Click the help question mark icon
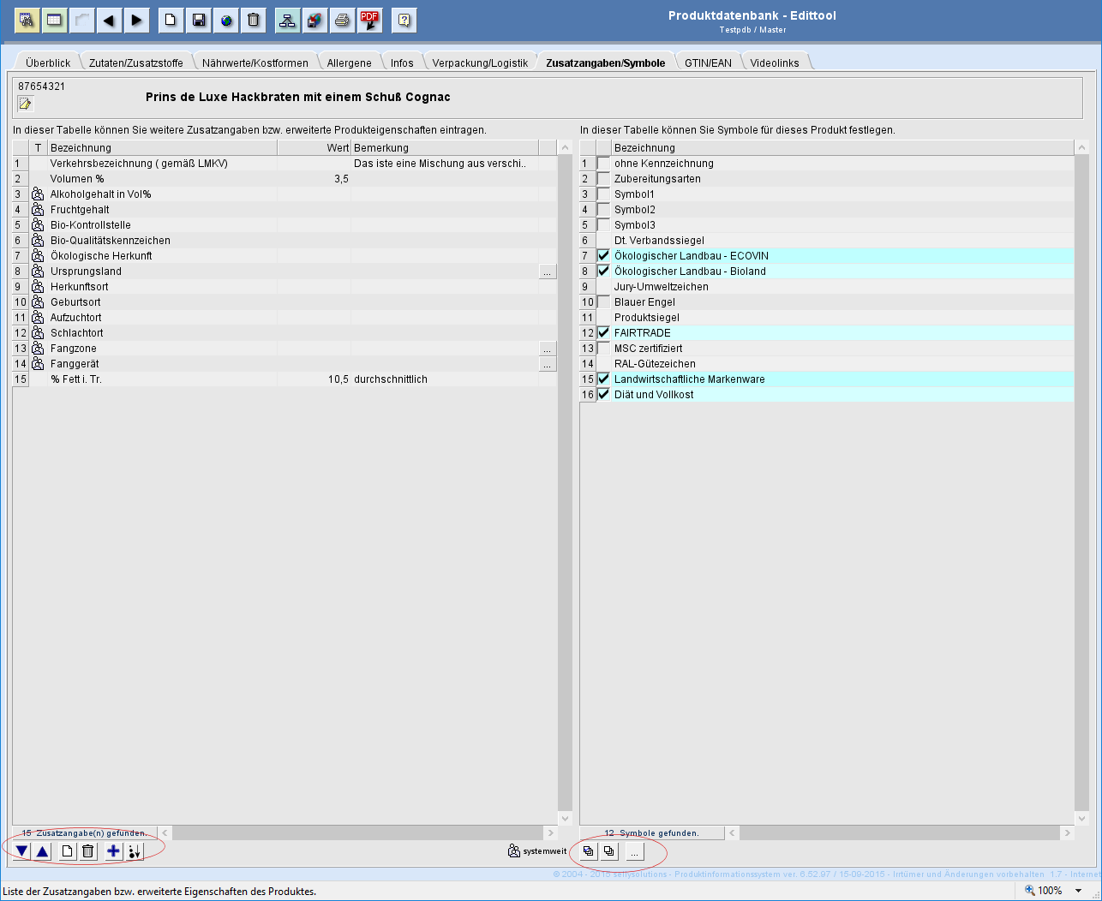Viewport: 1102px width, 901px height. (404, 20)
